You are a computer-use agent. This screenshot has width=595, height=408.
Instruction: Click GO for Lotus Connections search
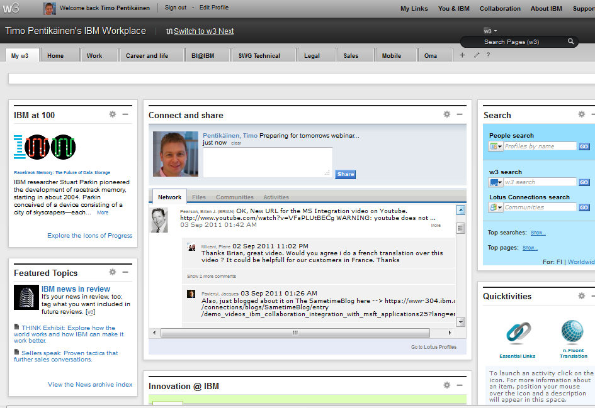(x=584, y=207)
